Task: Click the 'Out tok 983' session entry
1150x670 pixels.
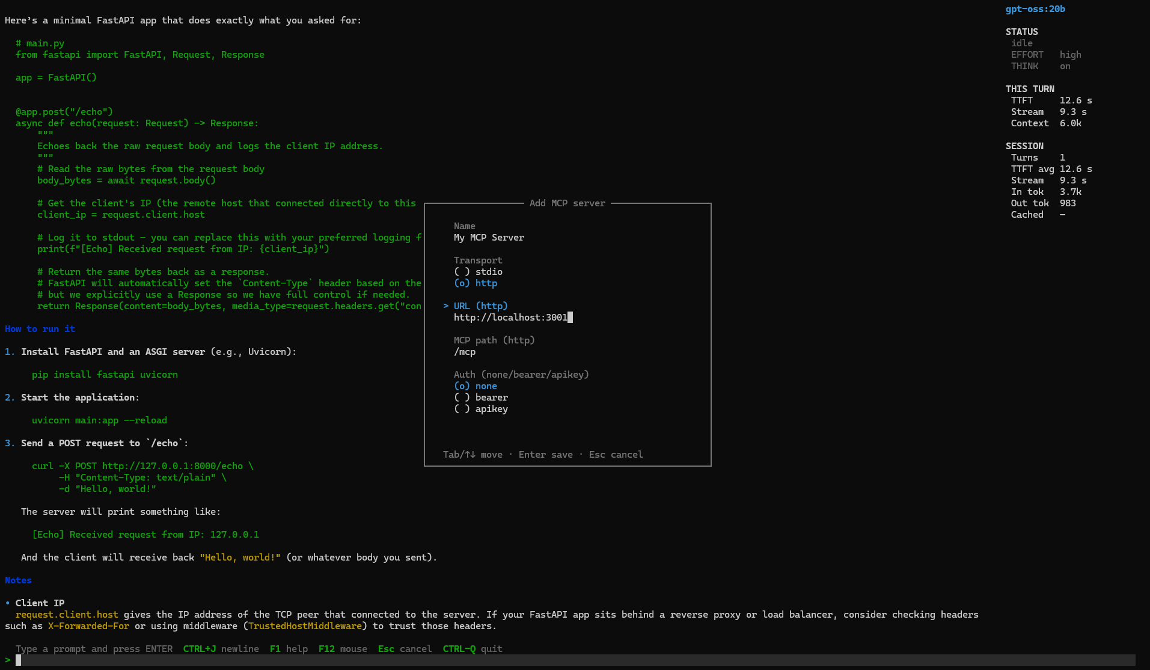Action: point(1044,203)
